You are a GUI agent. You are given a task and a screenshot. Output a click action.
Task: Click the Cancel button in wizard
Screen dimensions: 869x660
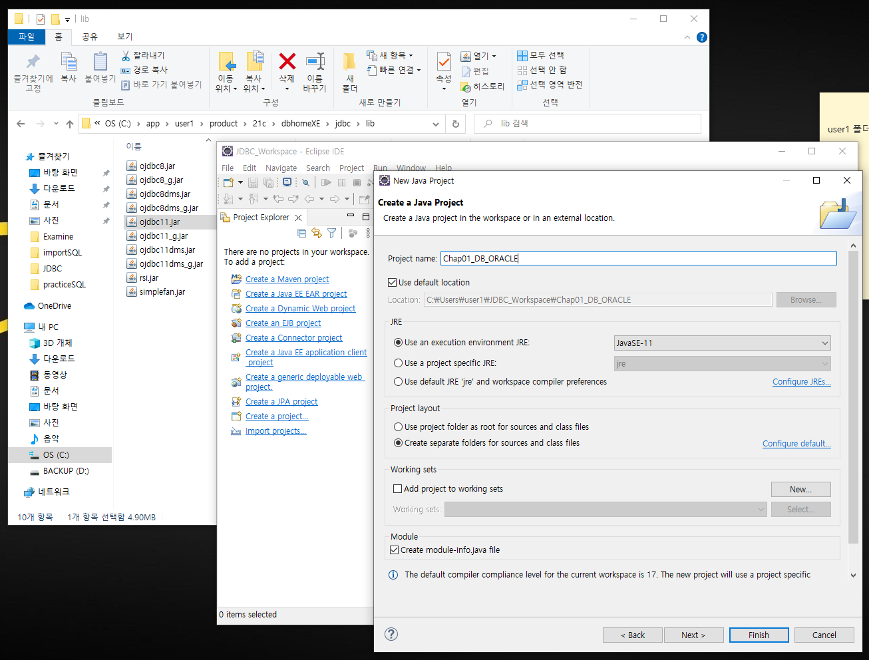[824, 635]
